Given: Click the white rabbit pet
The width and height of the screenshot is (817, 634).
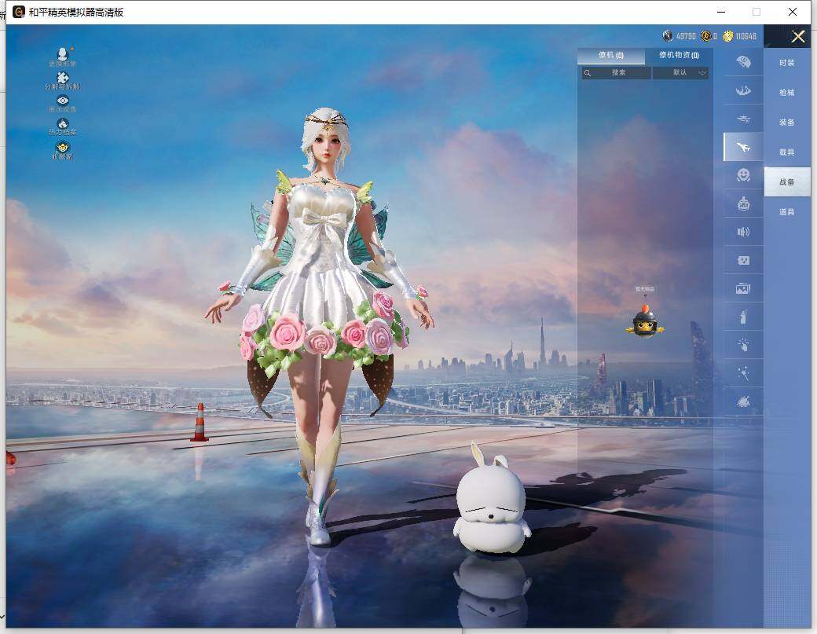Looking at the screenshot, I should coord(491,499).
